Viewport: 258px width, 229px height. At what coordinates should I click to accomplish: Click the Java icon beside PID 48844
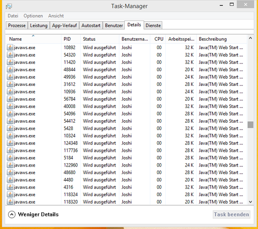tap(10, 69)
